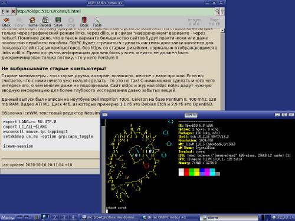This screenshot has height=221, width=295.
Task: Click the magenta swatch in neofetch palette
Action: pyautogui.click(x=207, y=172)
